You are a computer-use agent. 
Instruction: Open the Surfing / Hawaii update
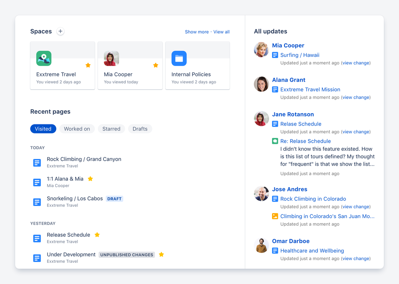pos(300,55)
